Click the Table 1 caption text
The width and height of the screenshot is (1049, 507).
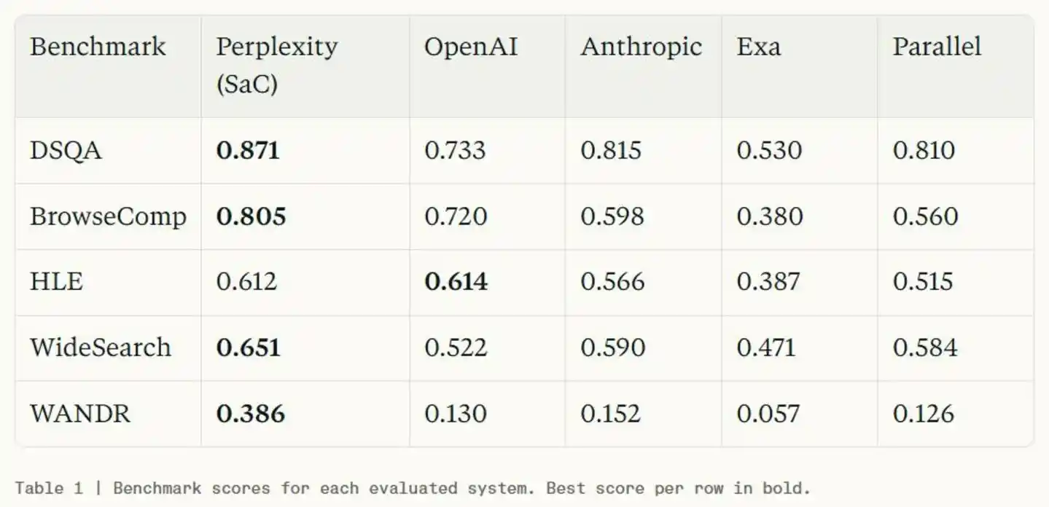pyautogui.click(x=413, y=487)
